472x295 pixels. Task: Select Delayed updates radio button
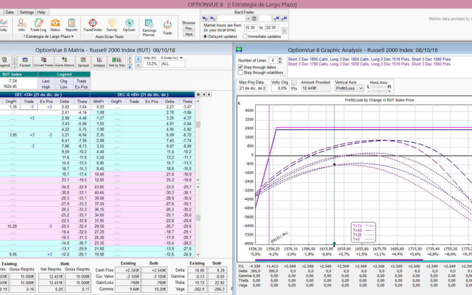tap(205, 36)
